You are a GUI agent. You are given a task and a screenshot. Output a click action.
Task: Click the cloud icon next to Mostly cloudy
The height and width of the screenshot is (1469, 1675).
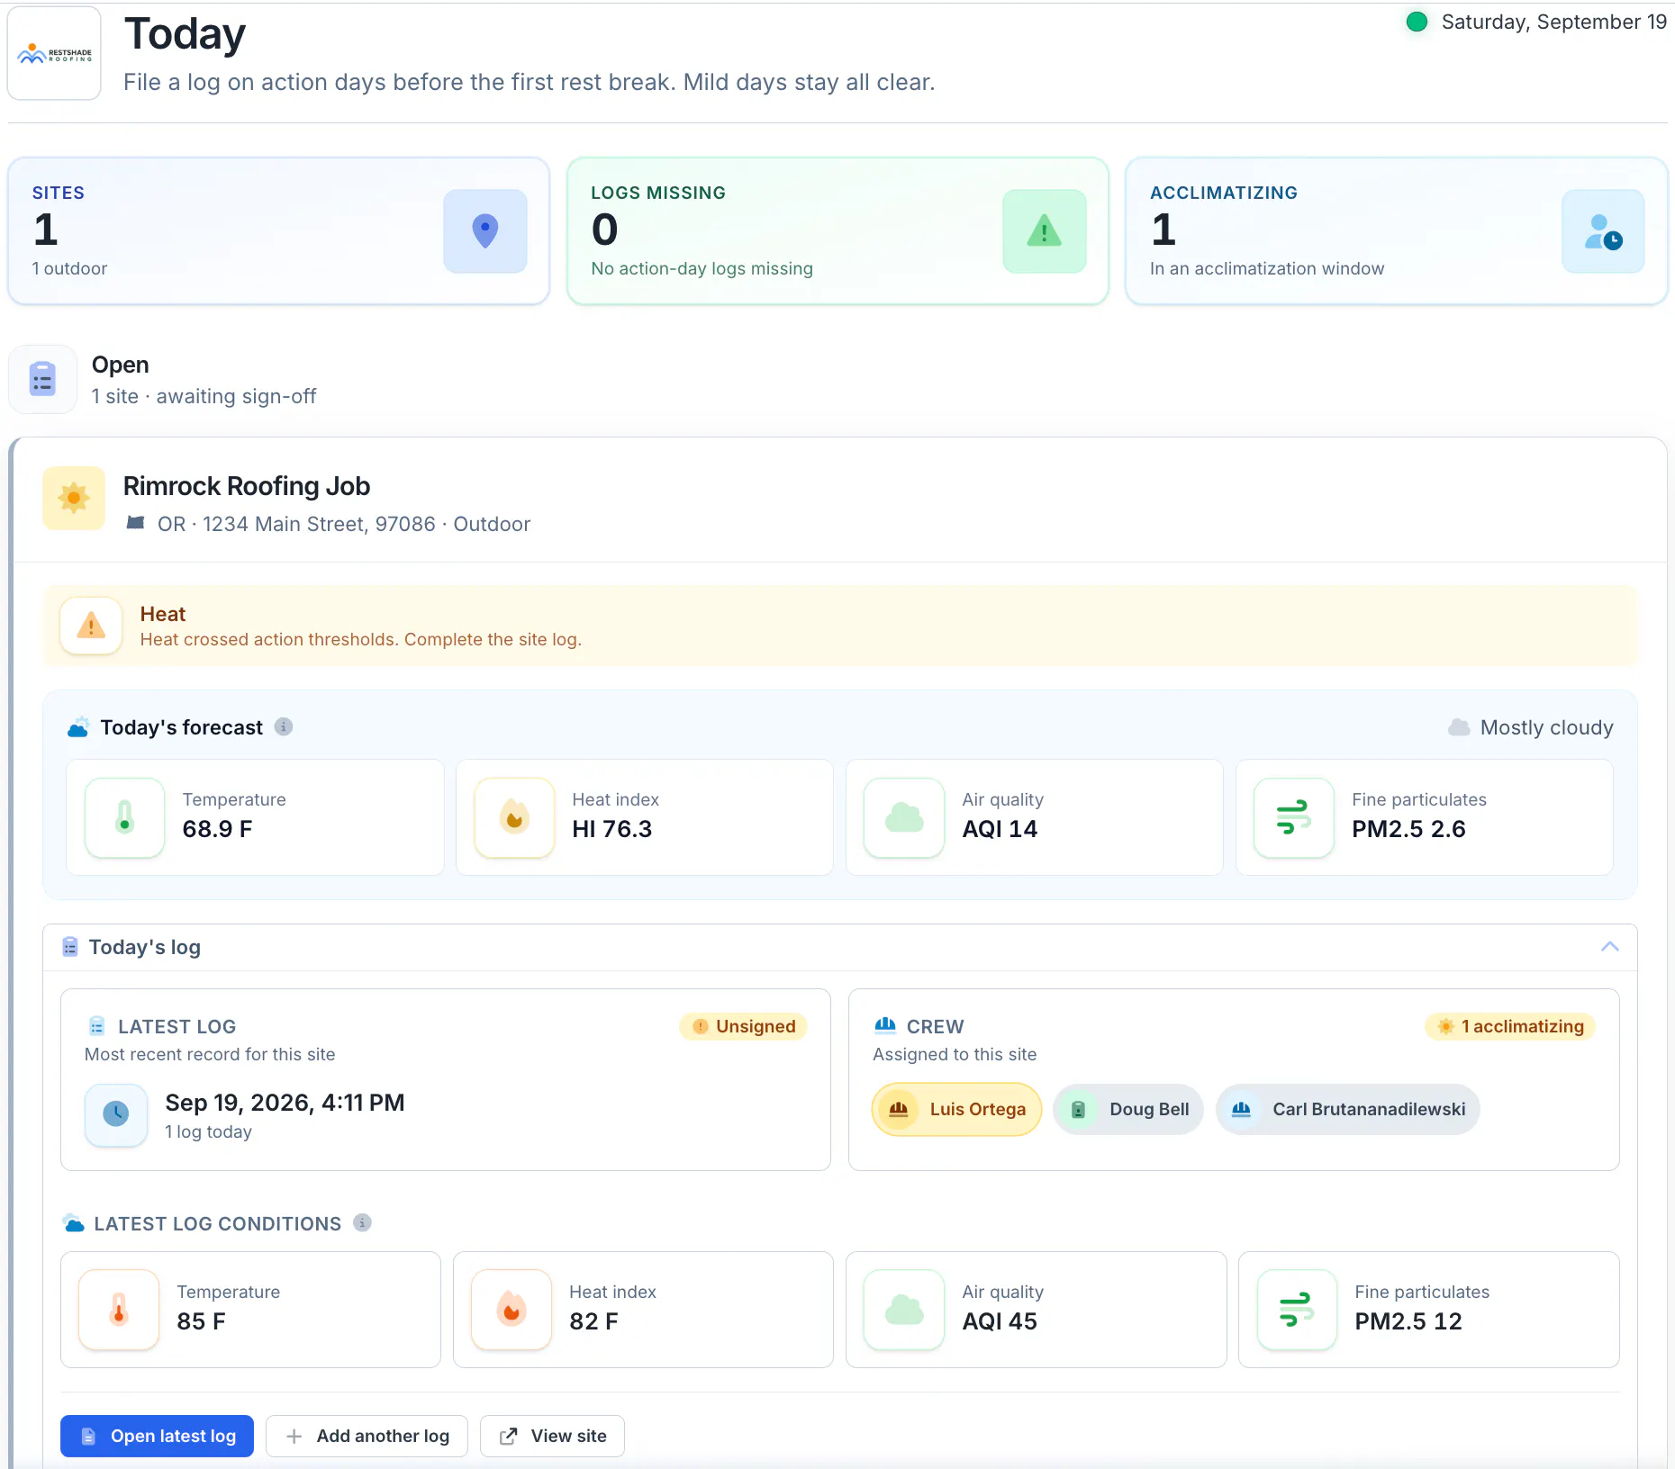1459,727
